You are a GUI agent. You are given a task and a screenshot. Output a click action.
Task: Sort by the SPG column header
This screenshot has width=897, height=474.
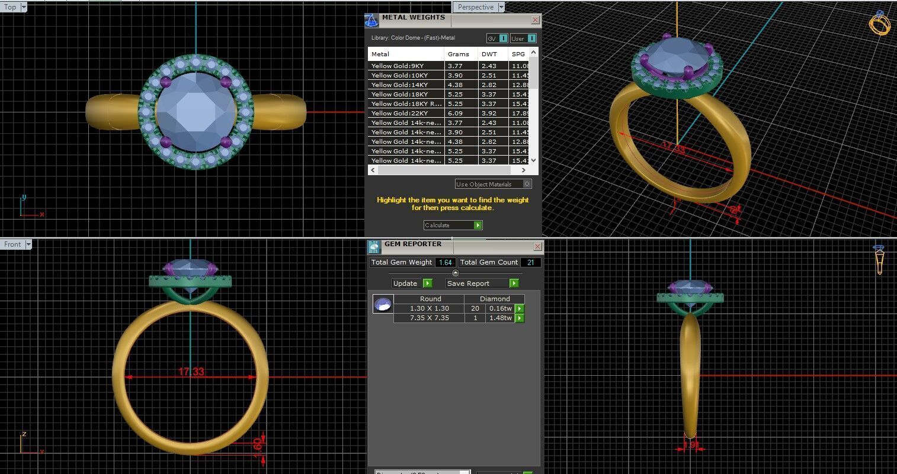[x=519, y=54]
